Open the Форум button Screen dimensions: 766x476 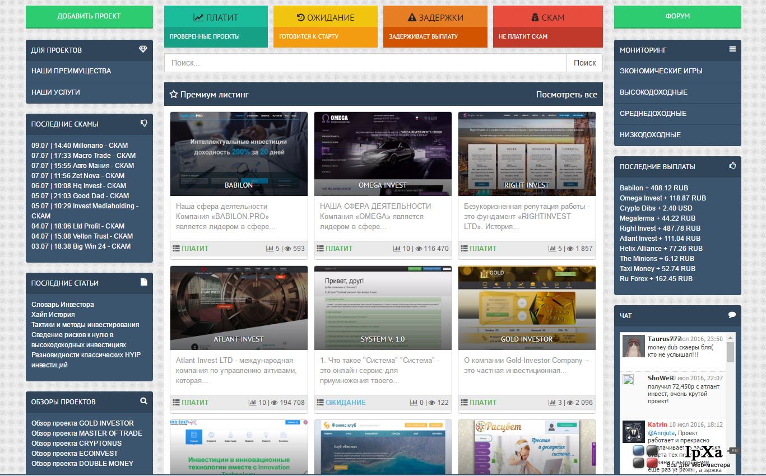[x=677, y=16]
